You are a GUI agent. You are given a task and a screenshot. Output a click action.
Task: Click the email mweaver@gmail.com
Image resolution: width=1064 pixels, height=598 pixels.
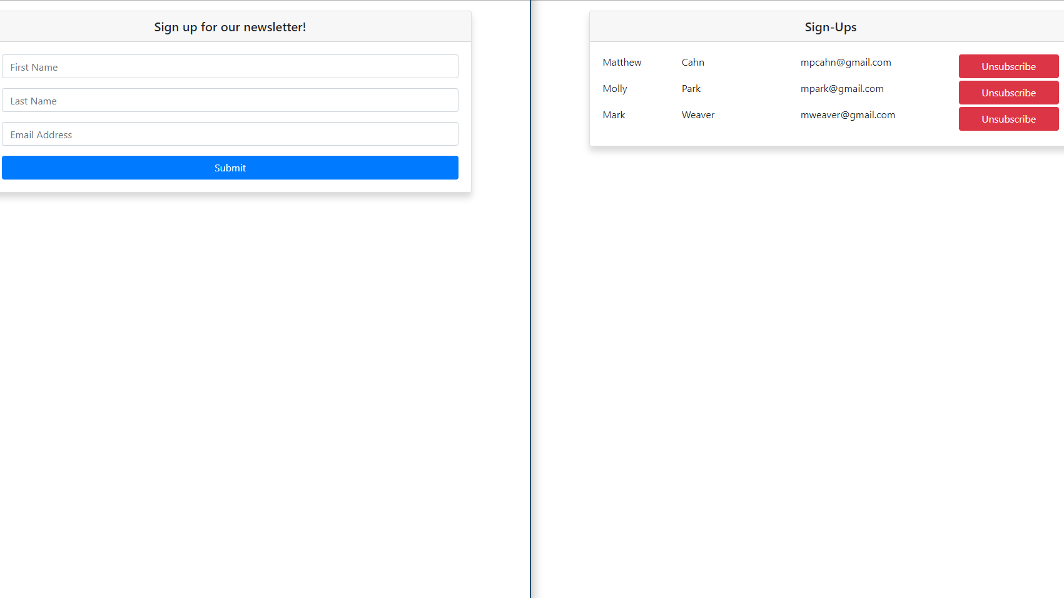pyautogui.click(x=848, y=115)
